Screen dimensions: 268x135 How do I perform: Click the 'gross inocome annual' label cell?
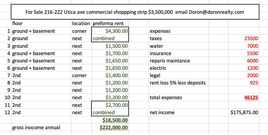pyautogui.click(x=36, y=127)
